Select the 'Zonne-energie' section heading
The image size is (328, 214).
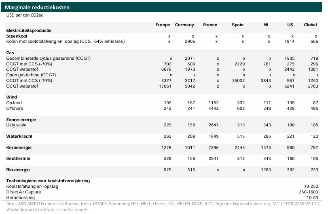(21, 120)
